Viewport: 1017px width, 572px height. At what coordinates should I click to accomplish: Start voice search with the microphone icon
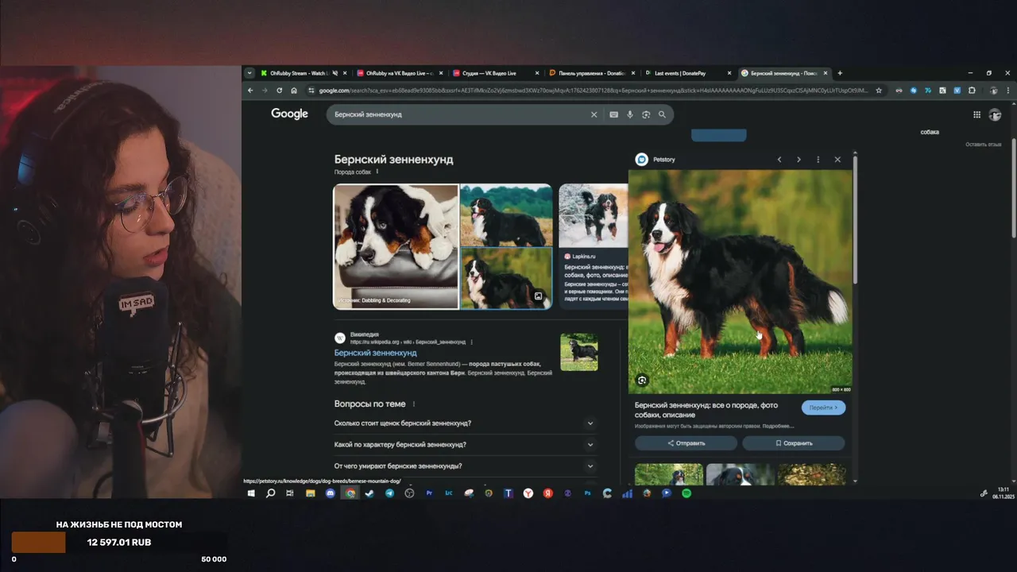tap(630, 114)
